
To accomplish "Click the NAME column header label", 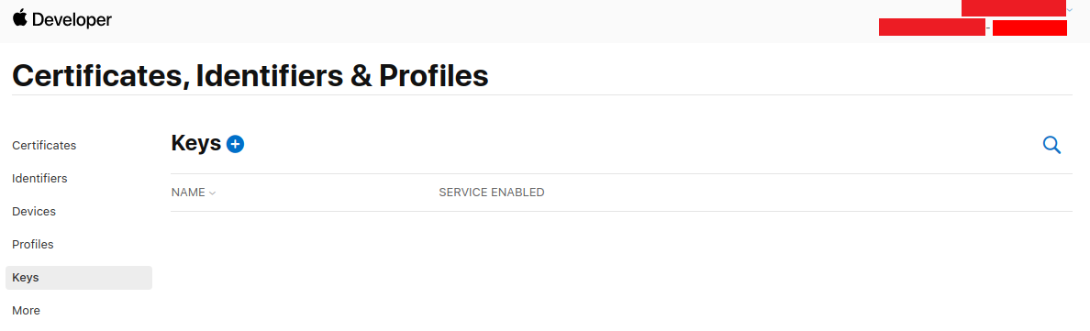I will click(188, 193).
